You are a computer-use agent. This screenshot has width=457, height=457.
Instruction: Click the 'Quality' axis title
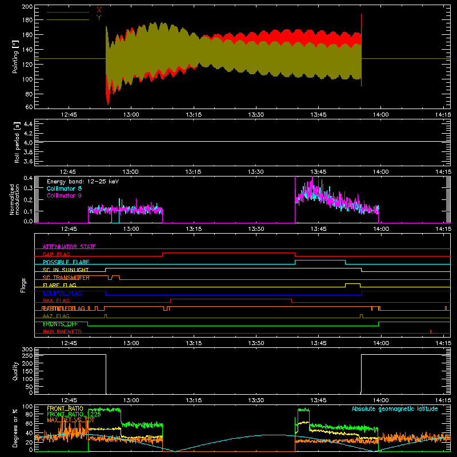pyautogui.click(x=15, y=371)
